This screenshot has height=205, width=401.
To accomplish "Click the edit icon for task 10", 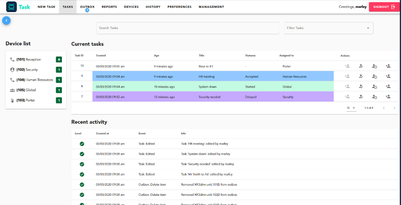I will coord(361,65).
